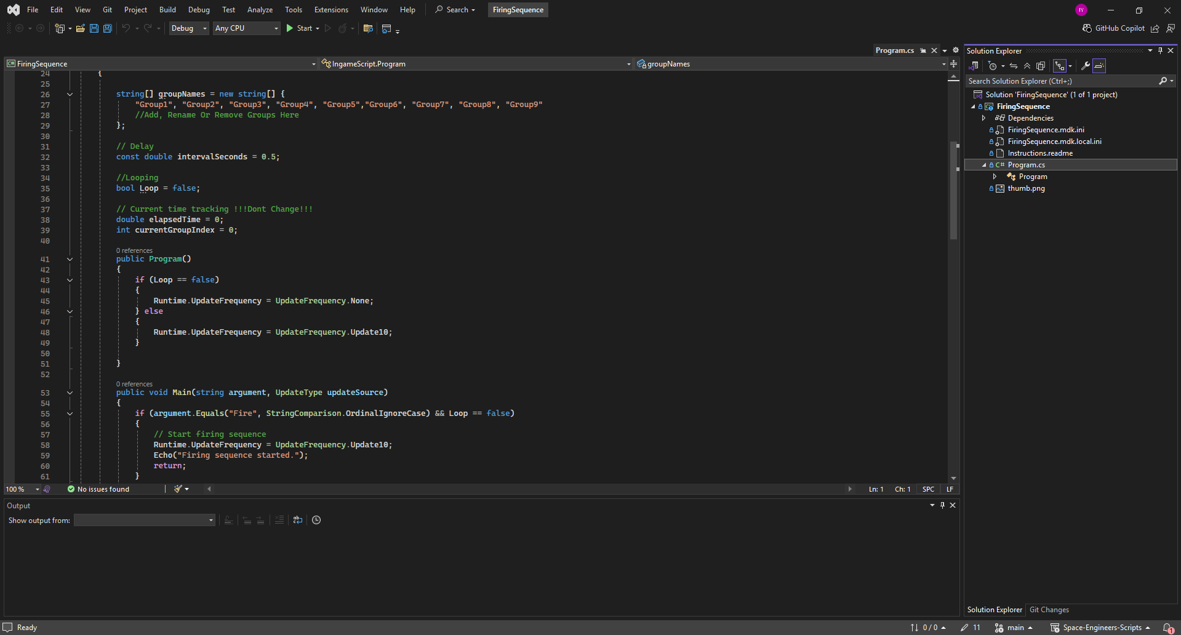Click the search magnifier in Solution Explorer
The height and width of the screenshot is (635, 1181).
coord(1163,81)
